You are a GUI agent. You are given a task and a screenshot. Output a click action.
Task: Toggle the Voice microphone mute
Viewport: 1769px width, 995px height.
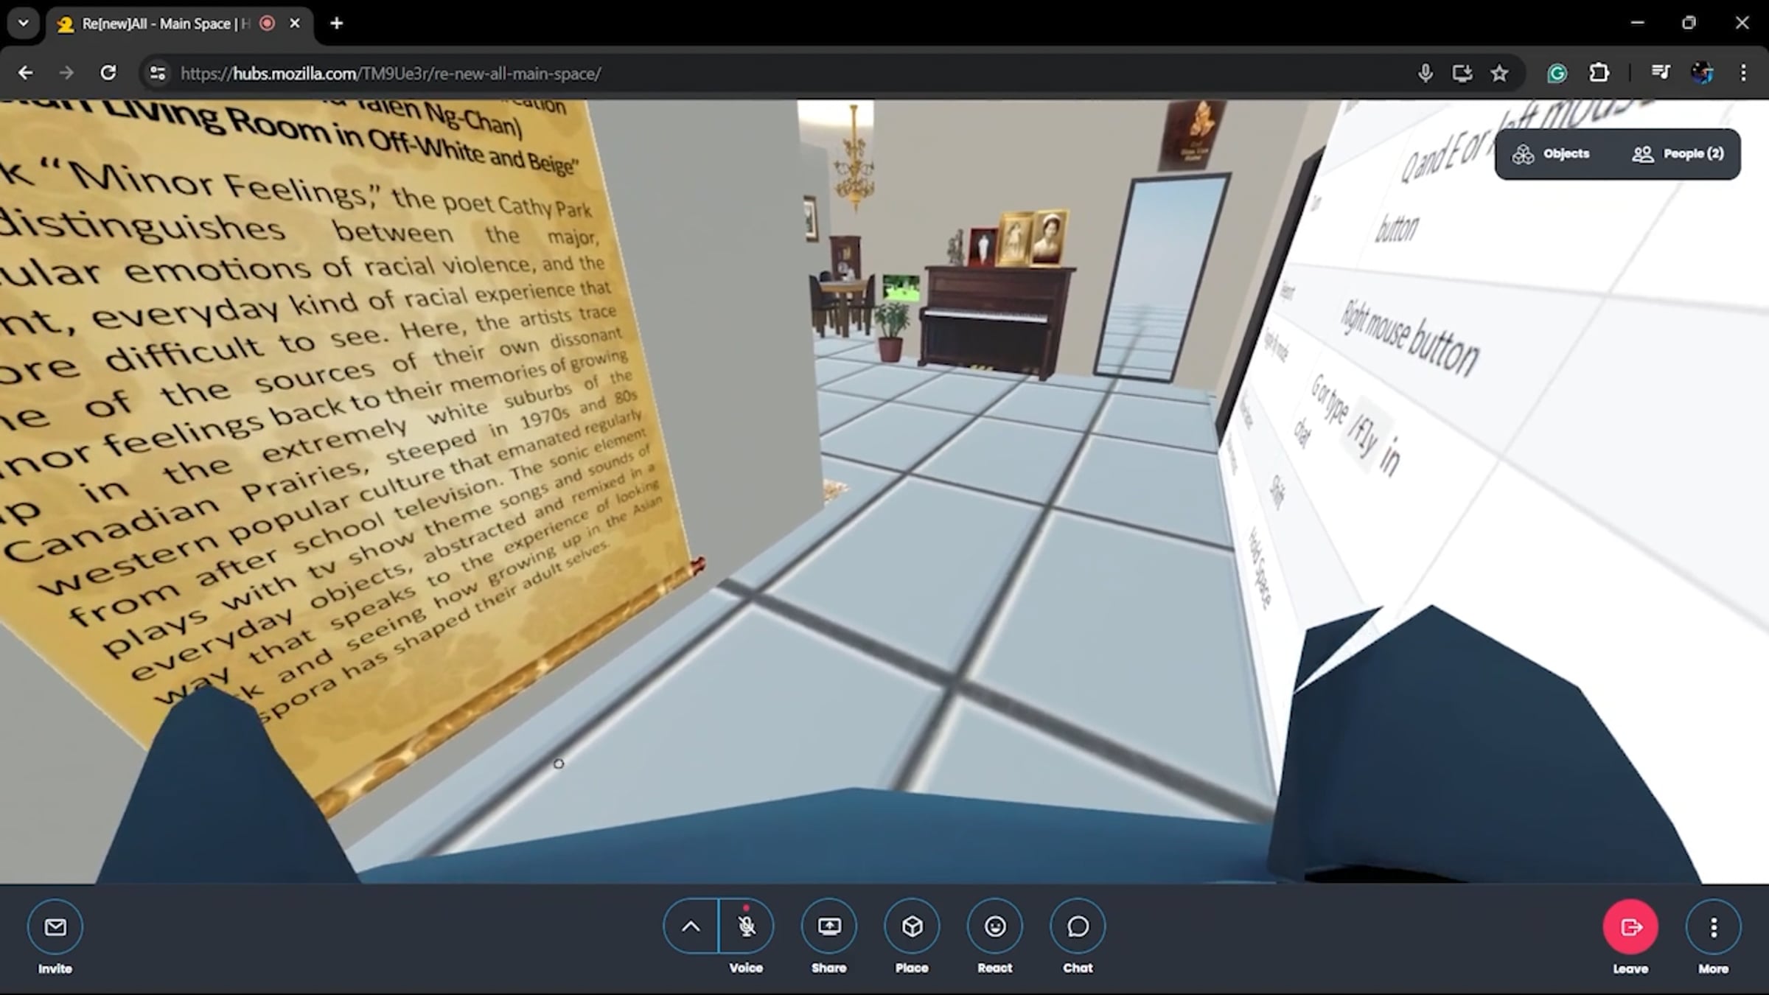pyautogui.click(x=746, y=926)
